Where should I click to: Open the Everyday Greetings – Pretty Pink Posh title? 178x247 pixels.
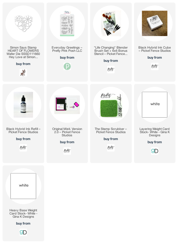click(67, 49)
